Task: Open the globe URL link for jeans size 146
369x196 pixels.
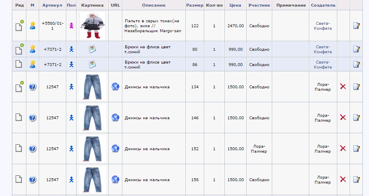Action: 115,118
